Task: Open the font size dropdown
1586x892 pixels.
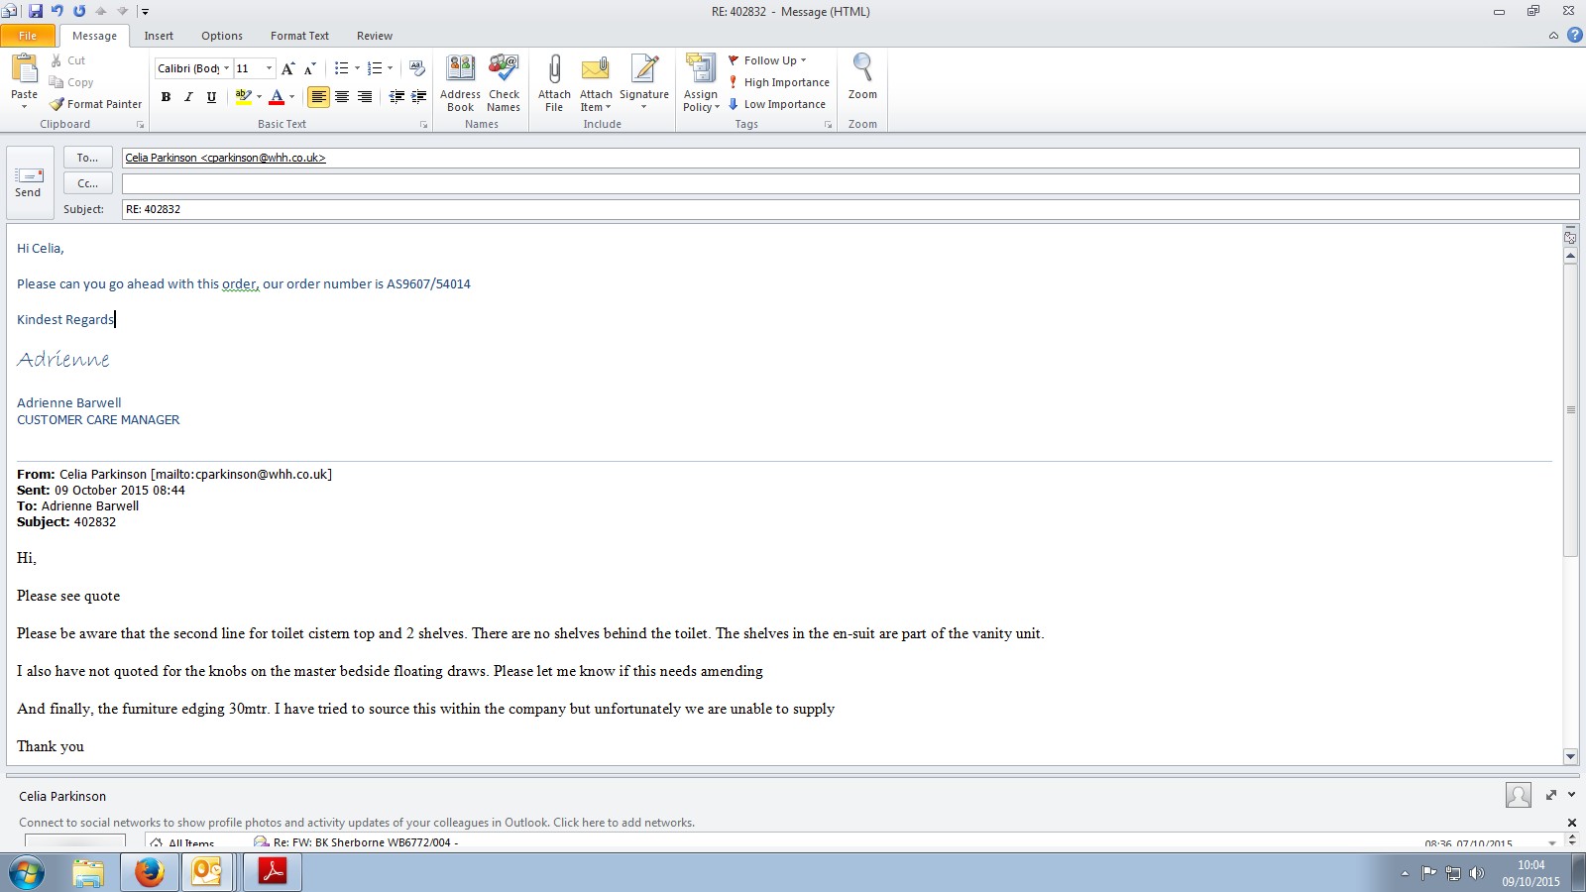Action: 269,68
